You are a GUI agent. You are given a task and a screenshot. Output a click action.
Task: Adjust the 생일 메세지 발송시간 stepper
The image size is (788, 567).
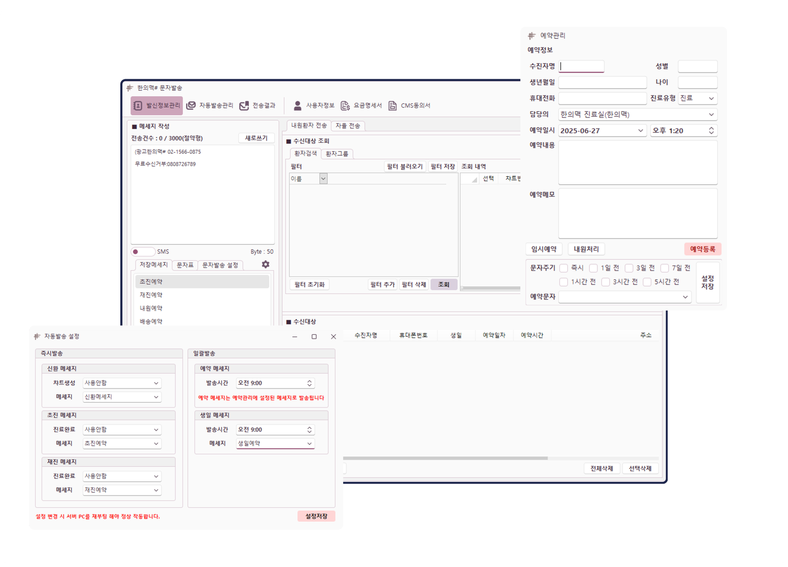pos(309,429)
